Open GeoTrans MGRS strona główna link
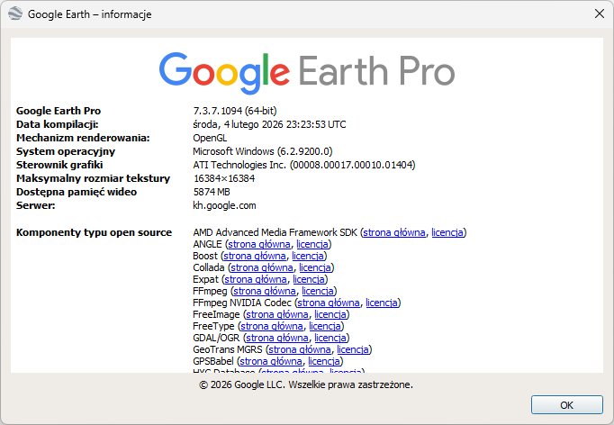614x425 pixels. (x=300, y=349)
